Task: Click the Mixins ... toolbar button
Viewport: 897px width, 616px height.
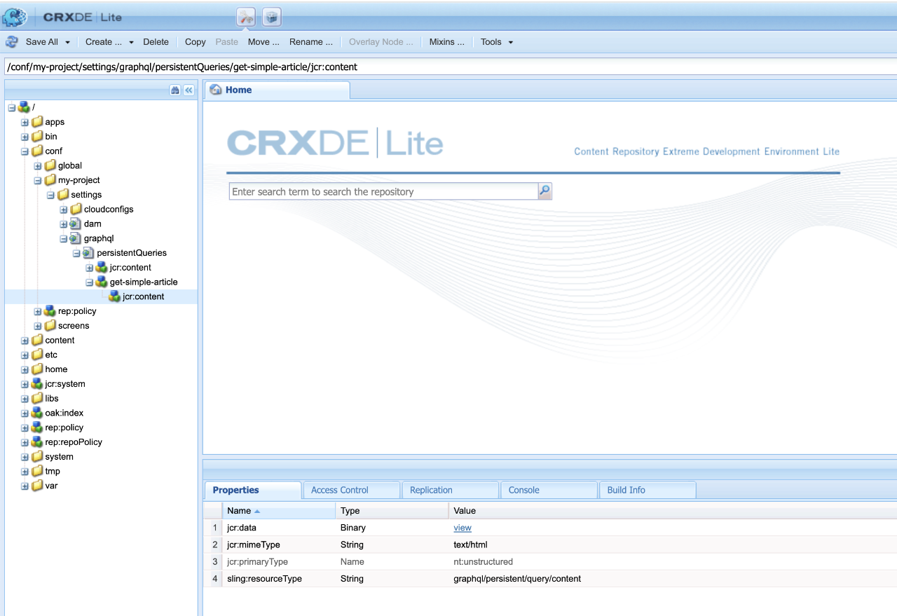Action: [447, 42]
